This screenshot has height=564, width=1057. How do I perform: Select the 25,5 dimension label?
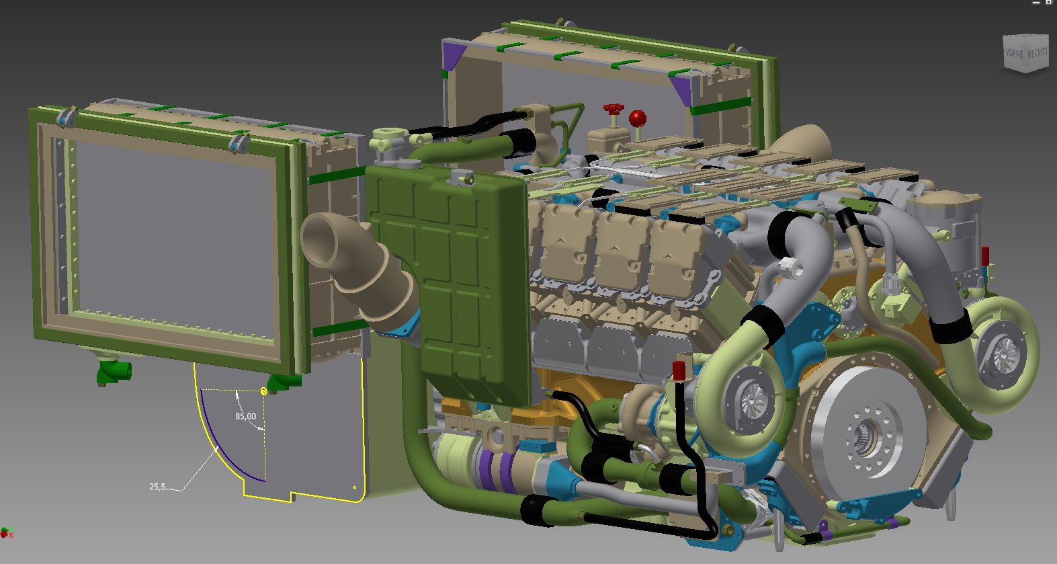click(157, 487)
